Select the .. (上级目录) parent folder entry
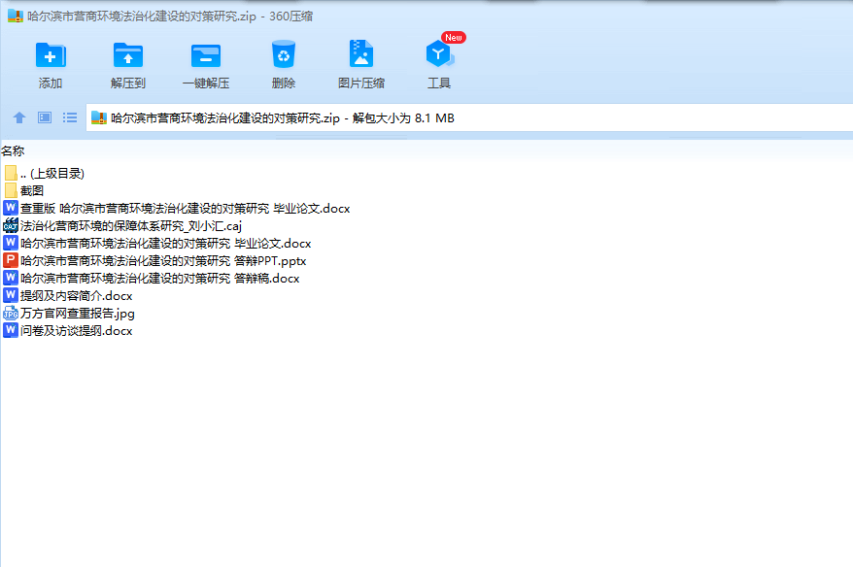 tap(45, 174)
